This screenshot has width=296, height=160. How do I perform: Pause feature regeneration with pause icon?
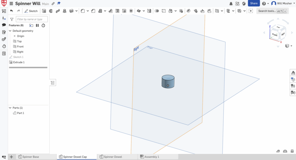point(37,25)
